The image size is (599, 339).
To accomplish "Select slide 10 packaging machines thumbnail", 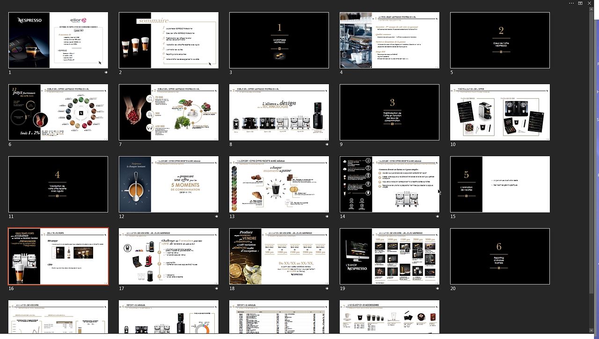I will 500,112.
